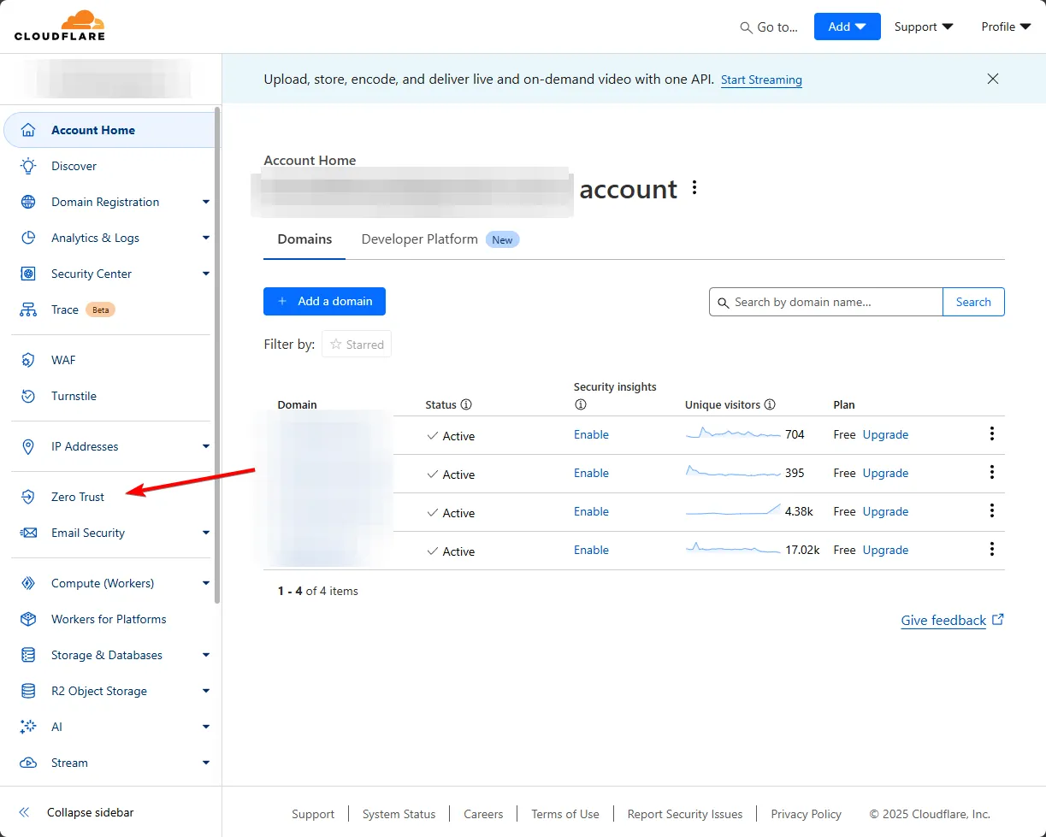
Task: Click the Security insights info icon
Action: pos(580,404)
